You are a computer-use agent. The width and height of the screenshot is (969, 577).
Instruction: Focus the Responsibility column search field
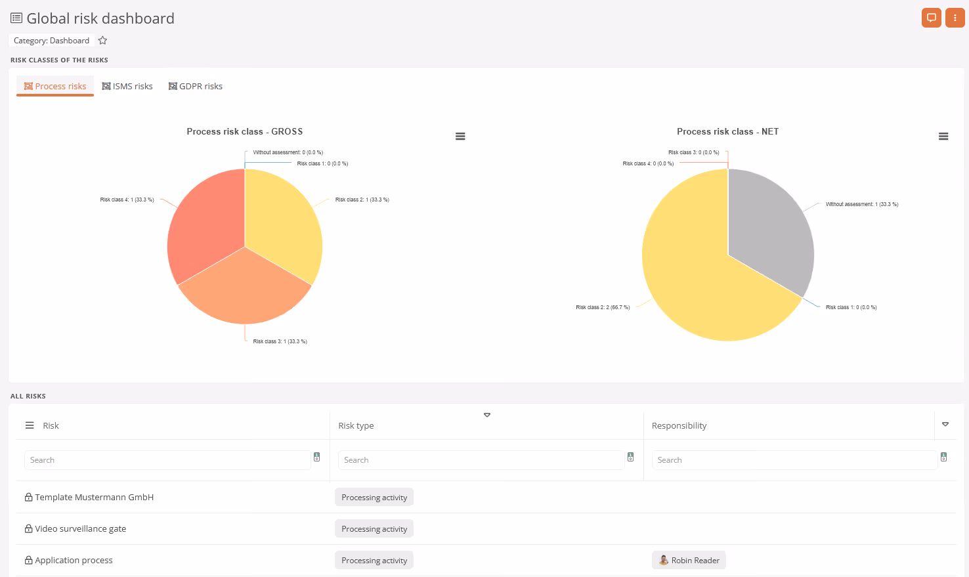pyautogui.click(x=794, y=460)
